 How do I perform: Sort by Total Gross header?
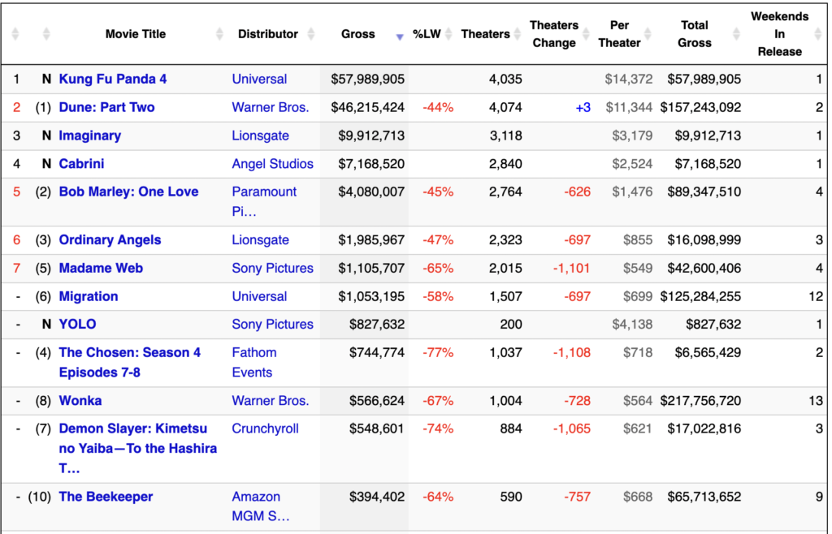click(694, 34)
